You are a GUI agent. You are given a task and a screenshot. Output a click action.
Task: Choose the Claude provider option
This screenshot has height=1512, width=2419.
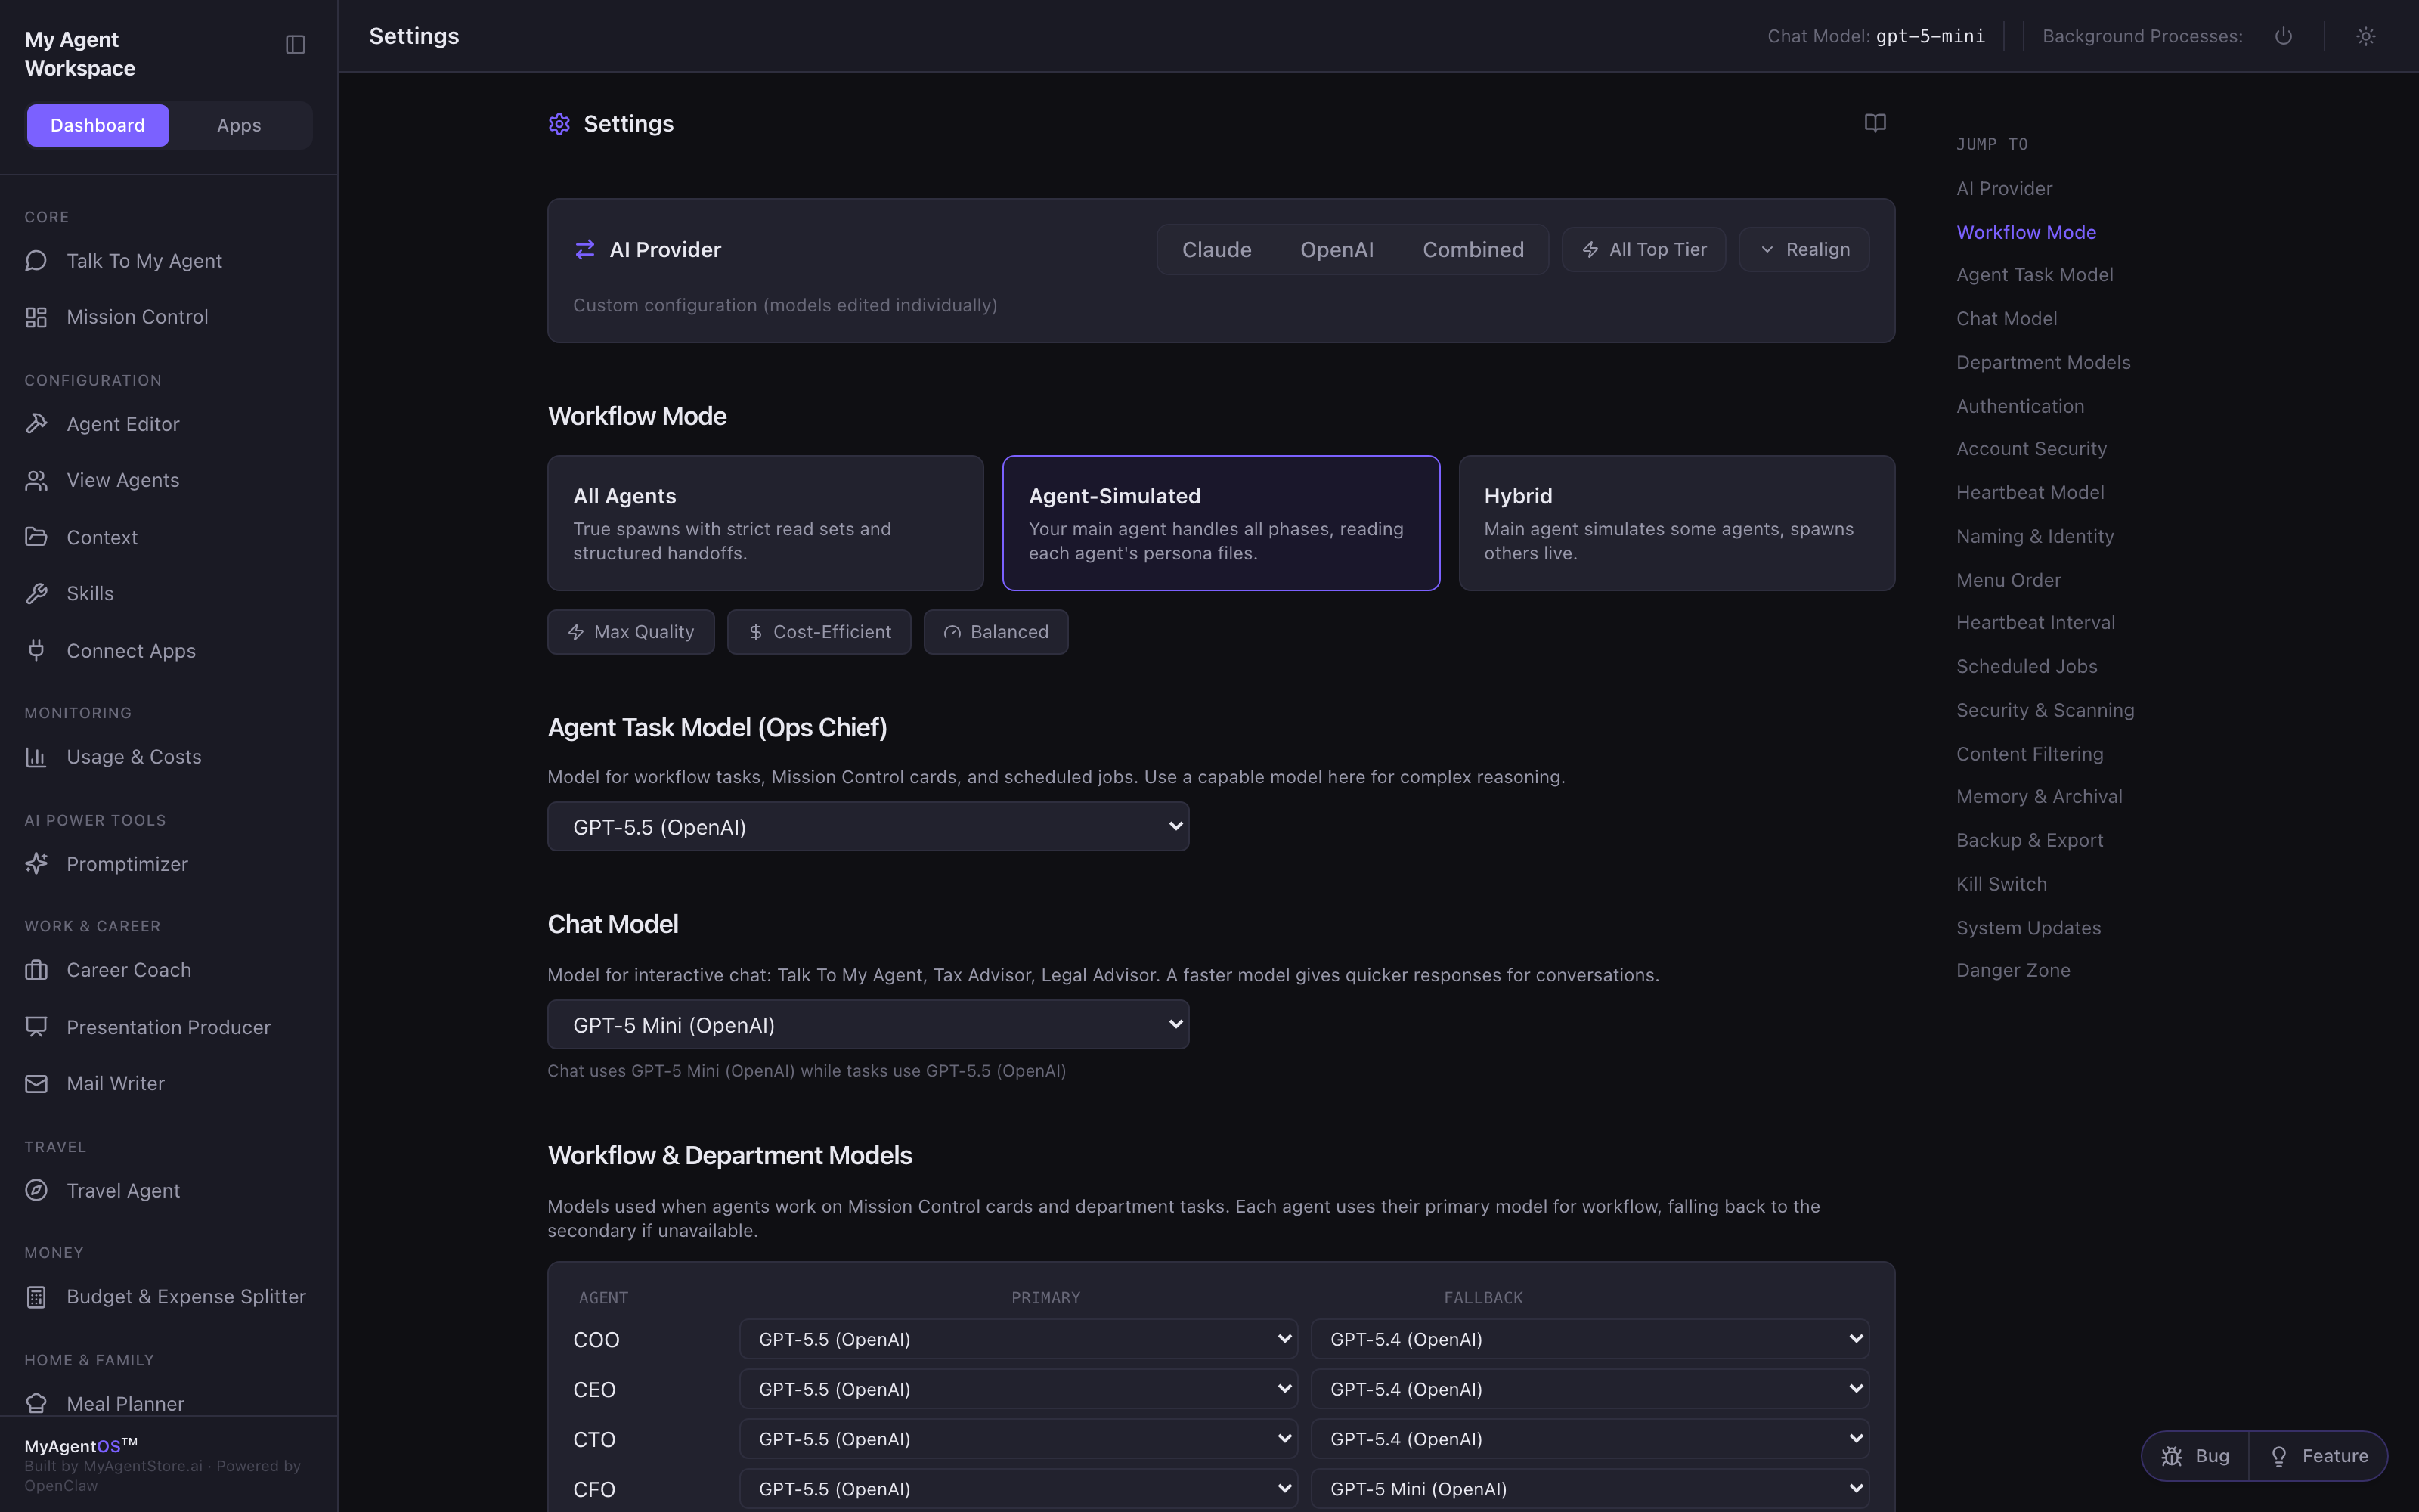click(x=1216, y=250)
